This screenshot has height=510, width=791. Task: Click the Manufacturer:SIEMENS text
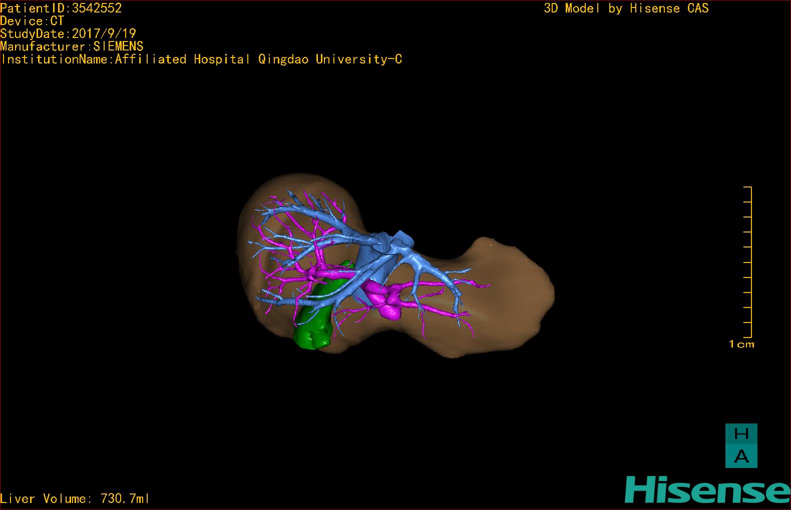pos(72,46)
